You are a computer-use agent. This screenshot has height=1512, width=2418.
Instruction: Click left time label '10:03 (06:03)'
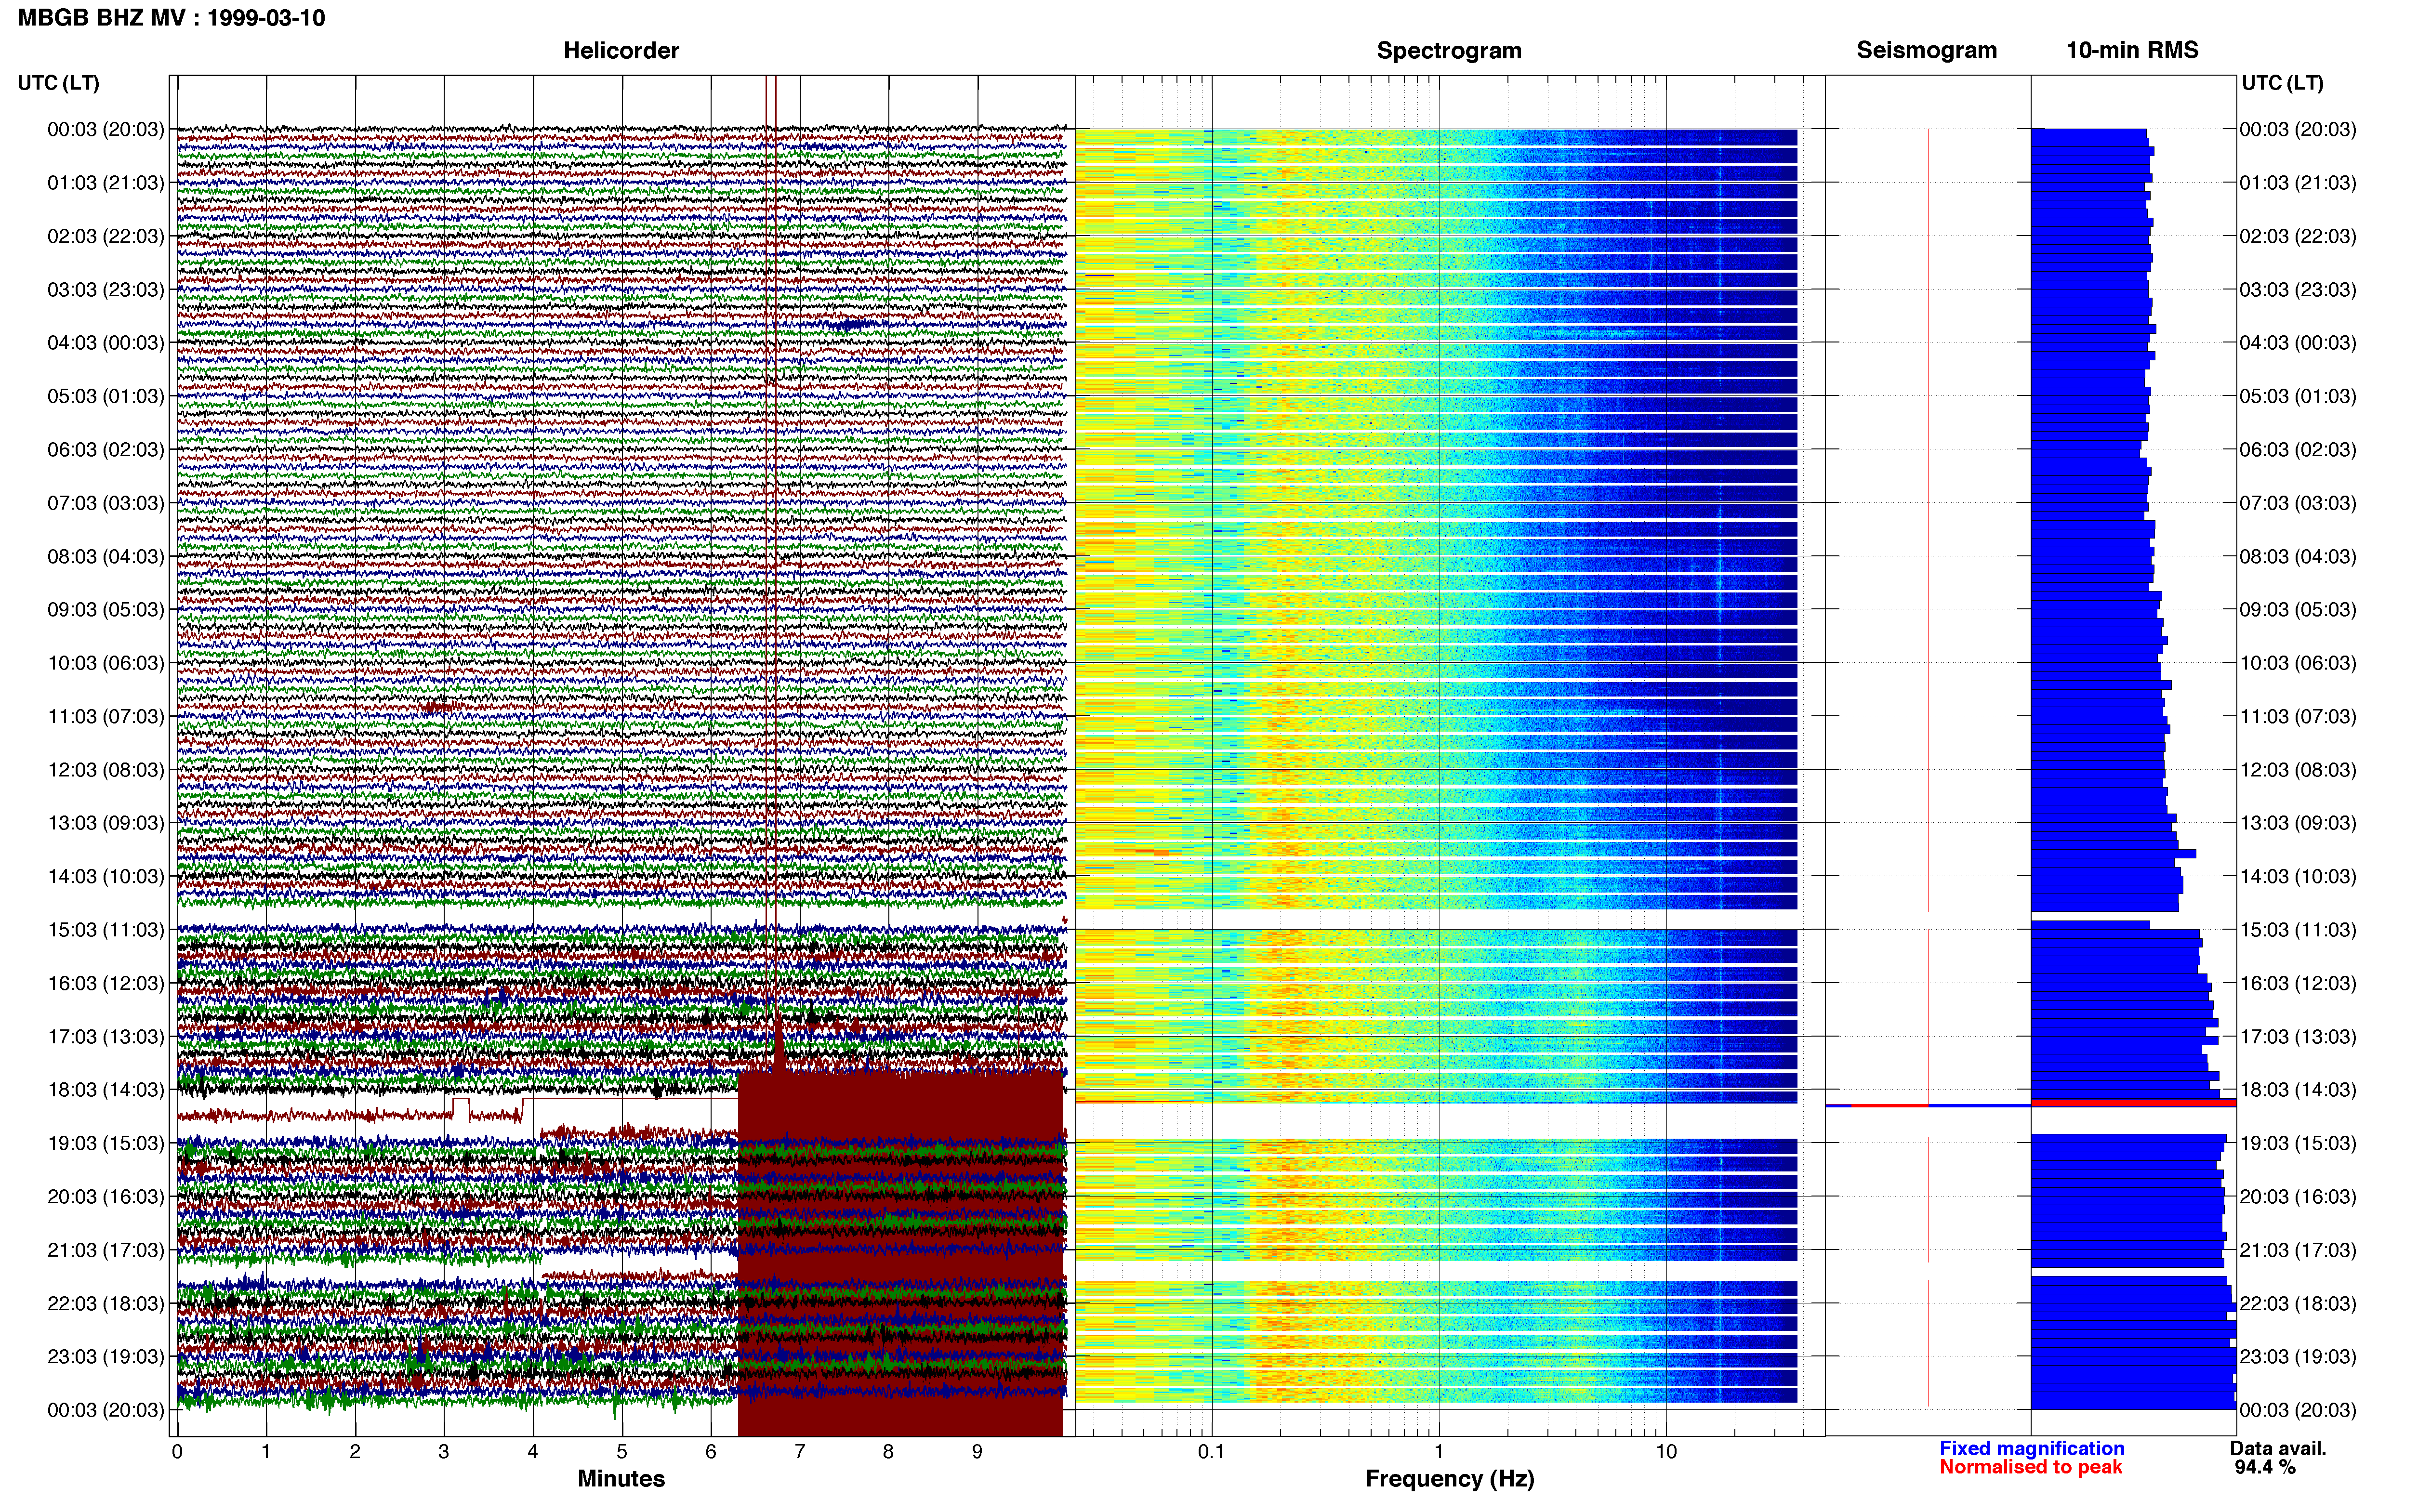click(106, 663)
